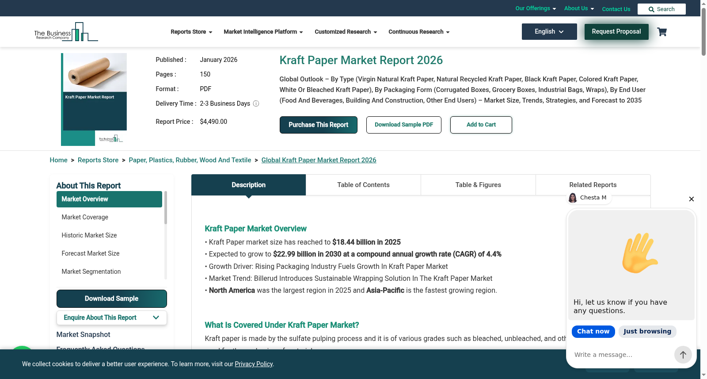
Task: Click the Kraft Paper Market Report 2026 title
Action: pos(361,60)
